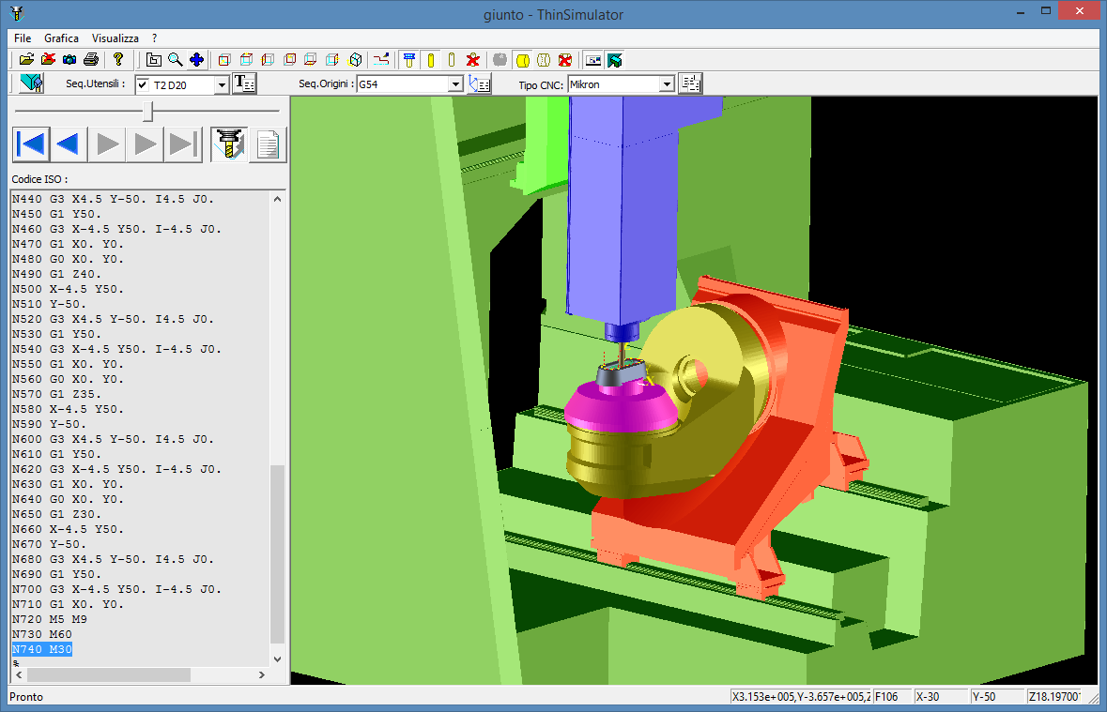Image resolution: width=1107 pixels, height=712 pixels.
Task: Click the code list horizontal left arrow
Action: pos(19,674)
